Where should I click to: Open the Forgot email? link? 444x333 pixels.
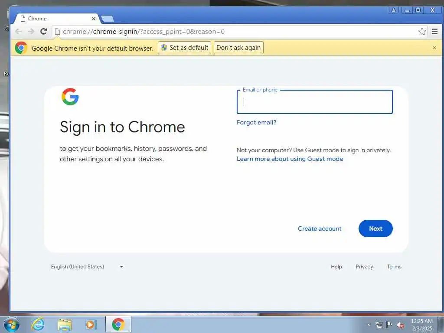[257, 122]
